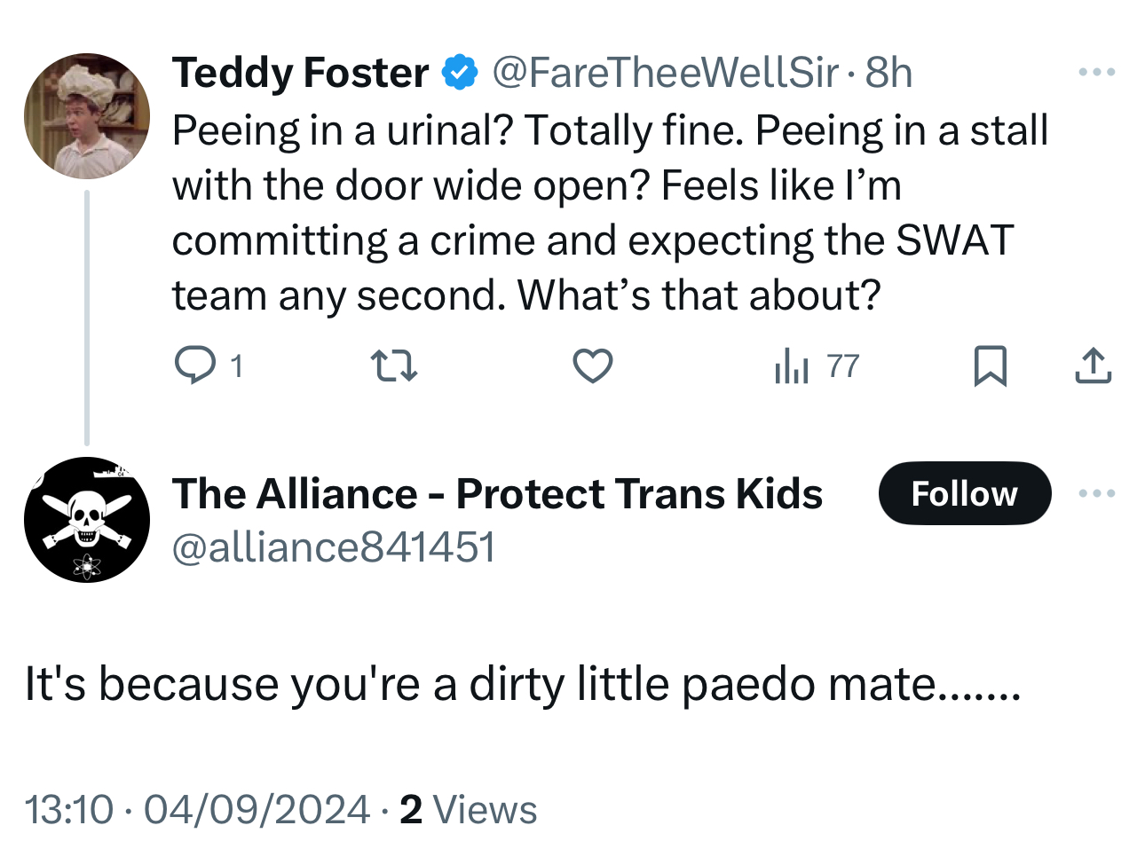Click the blue verified badge beside Teddy Foster
This screenshot has width=1145, height=849.
460,73
